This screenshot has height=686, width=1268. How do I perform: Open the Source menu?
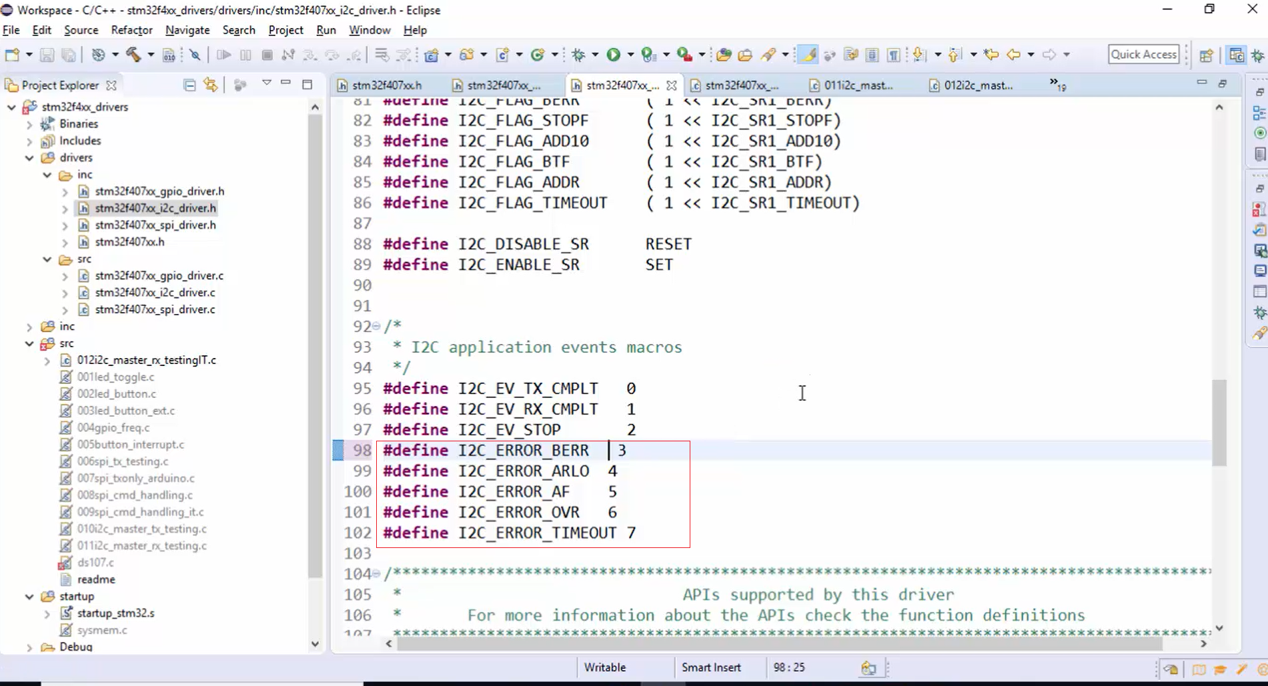point(81,30)
